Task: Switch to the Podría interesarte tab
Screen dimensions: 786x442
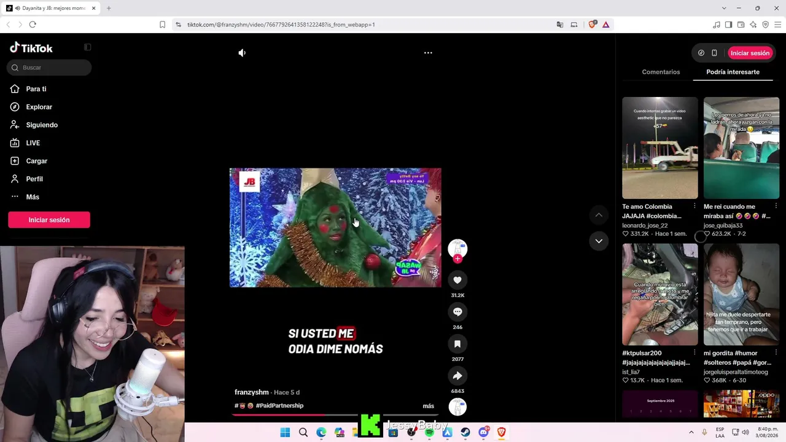Action: (x=733, y=72)
